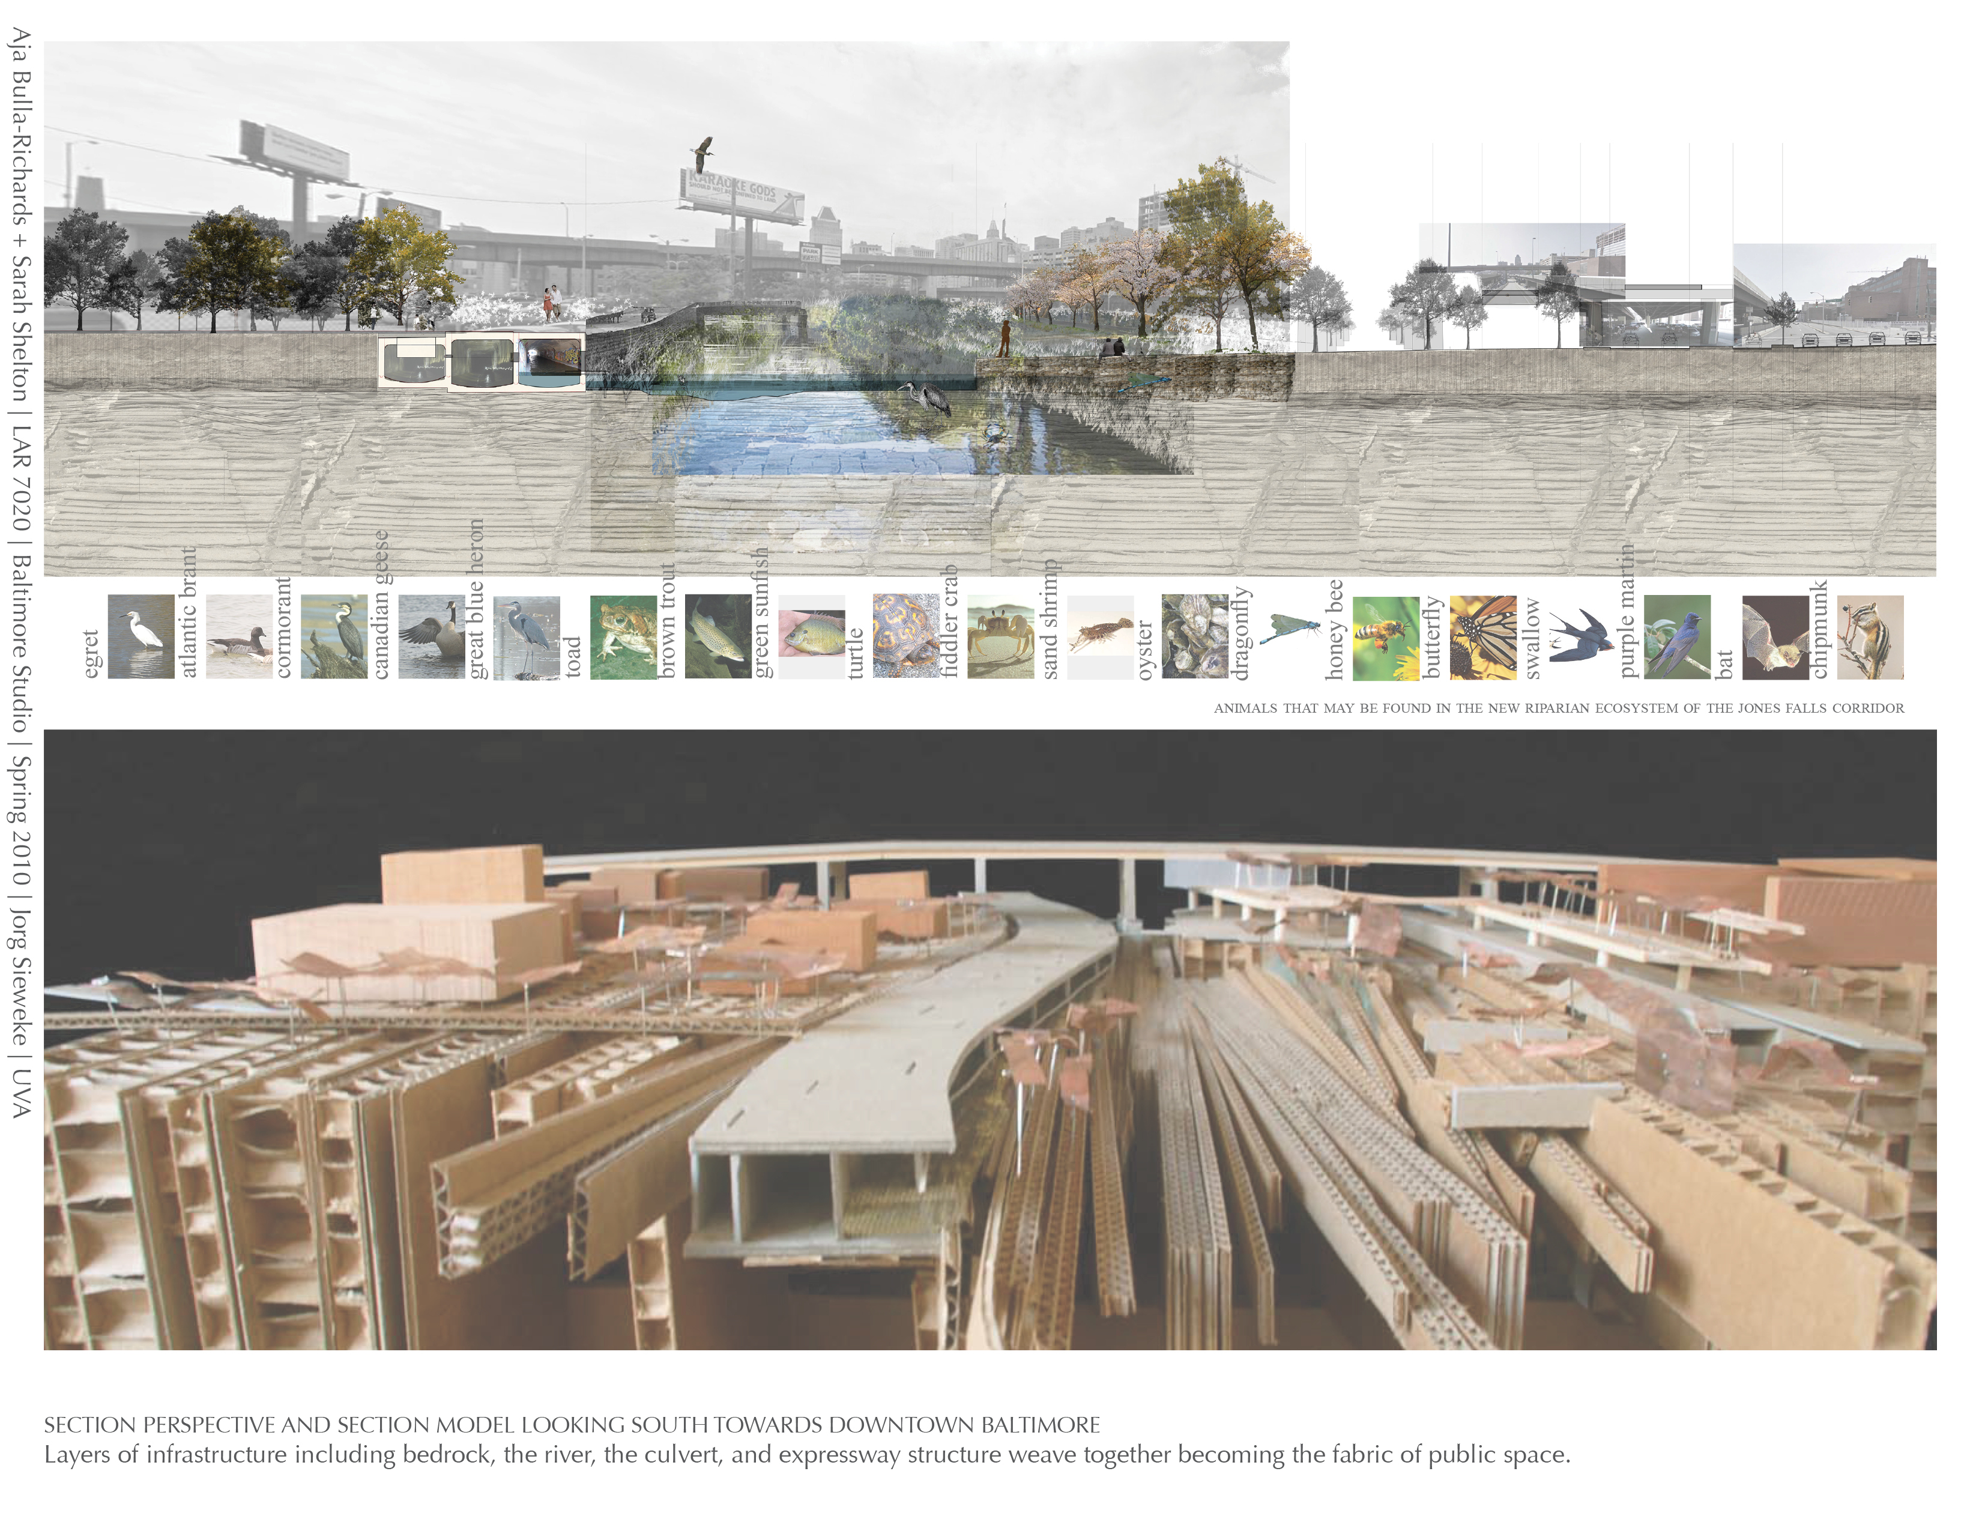Screen dimensions: 1982x1531
Task: Click the chipmunk thumbnail
Action: coord(1870,637)
